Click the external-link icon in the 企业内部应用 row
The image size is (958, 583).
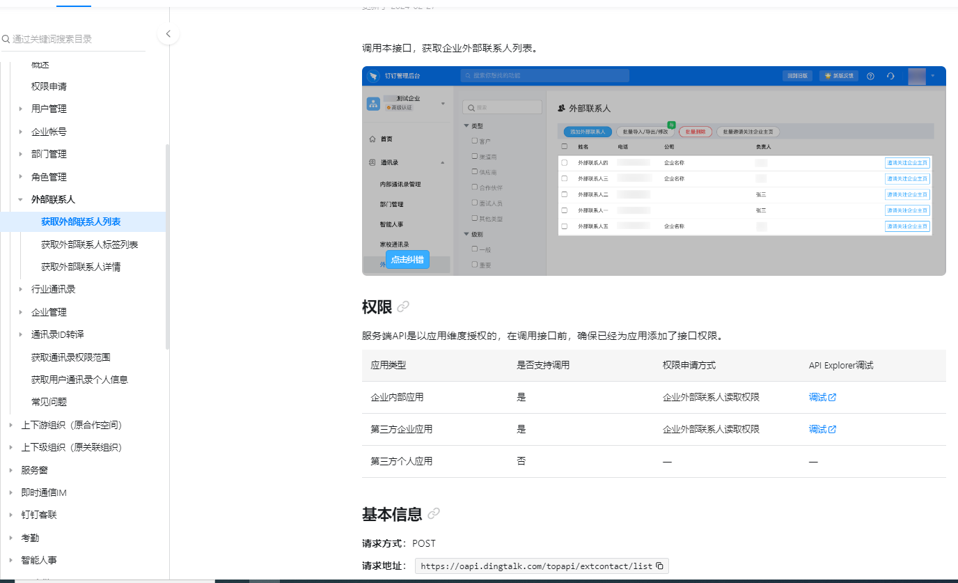pyautogui.click(x=832, y=397)
